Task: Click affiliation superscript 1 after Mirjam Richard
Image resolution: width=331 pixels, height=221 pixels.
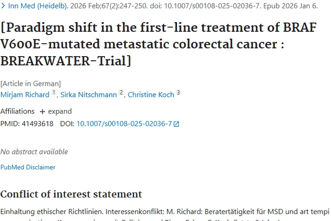Action: click(x=54, y=93)
